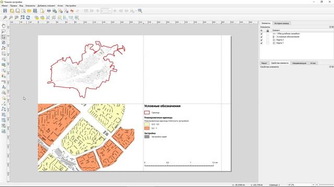
Task: Select the Zoom tool in left toolbox
Action: point(4,31)
